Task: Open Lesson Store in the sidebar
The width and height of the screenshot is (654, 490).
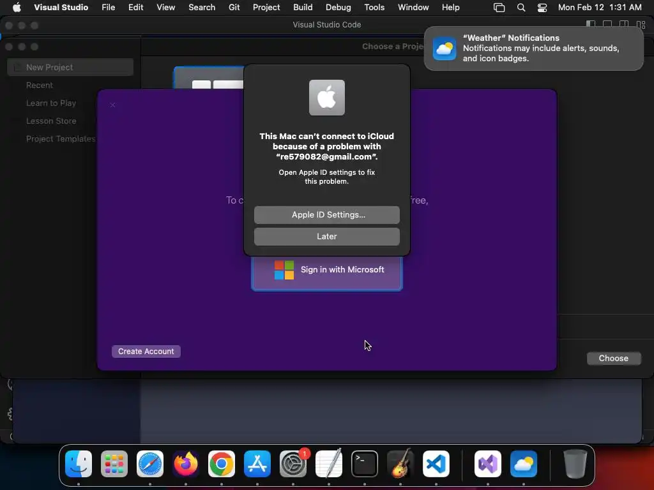Action: (x=51, y=121)
